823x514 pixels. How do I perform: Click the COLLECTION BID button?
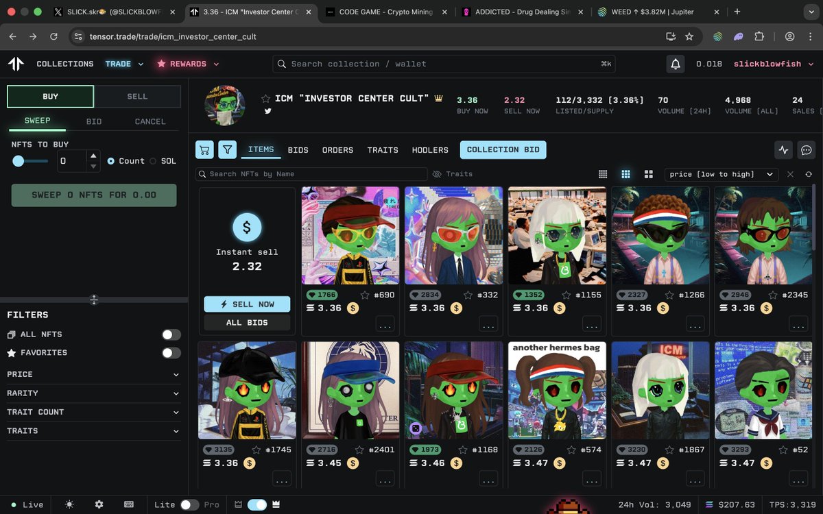(503, 149)
